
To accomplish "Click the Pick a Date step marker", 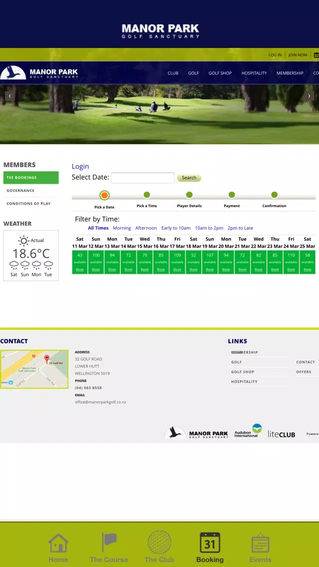I will tap(104, 195).
